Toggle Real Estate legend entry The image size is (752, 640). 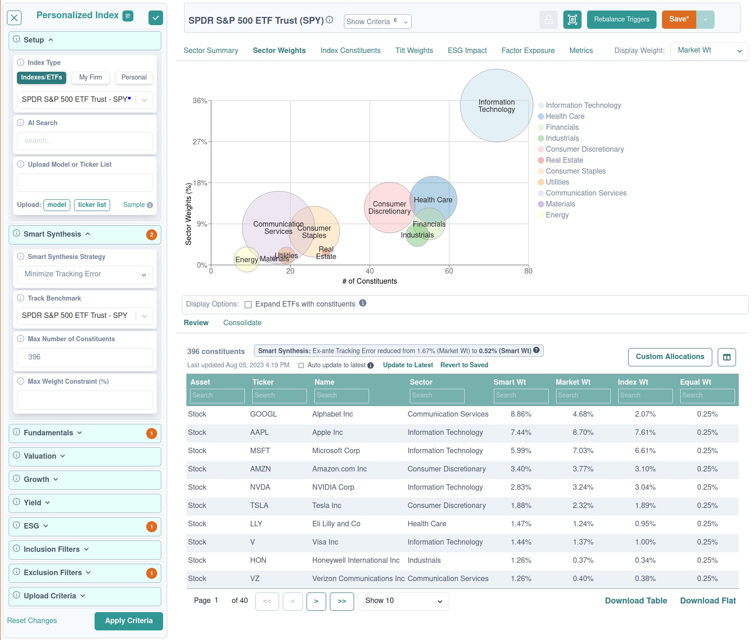point(561,160)
